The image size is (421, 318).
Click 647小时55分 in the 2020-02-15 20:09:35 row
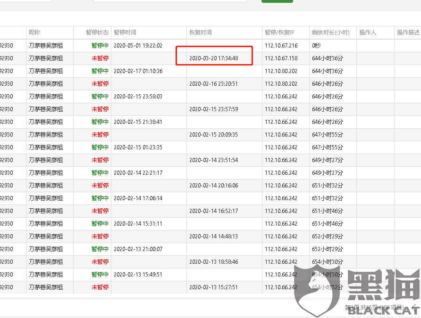coord(328,135)
